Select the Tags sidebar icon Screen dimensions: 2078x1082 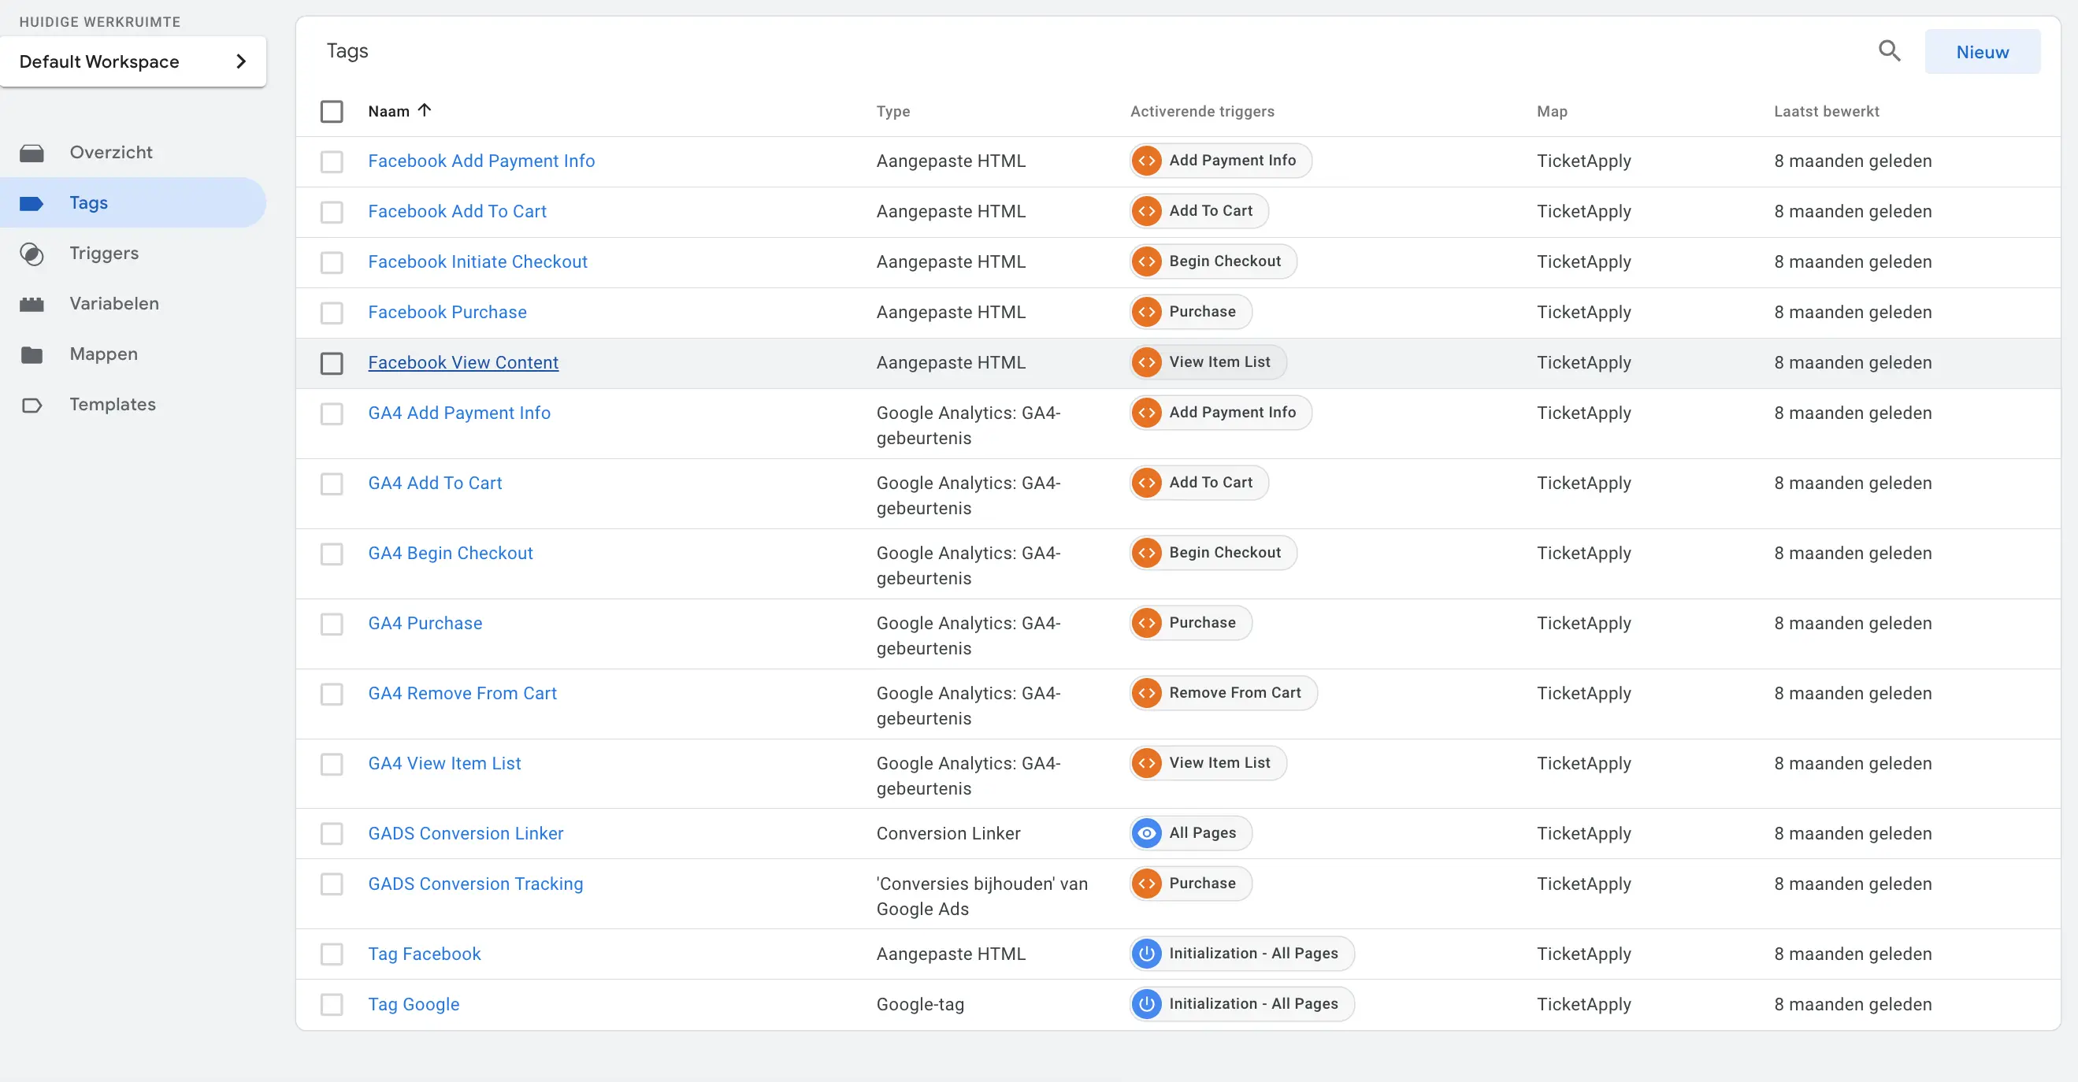click(32, 203)
